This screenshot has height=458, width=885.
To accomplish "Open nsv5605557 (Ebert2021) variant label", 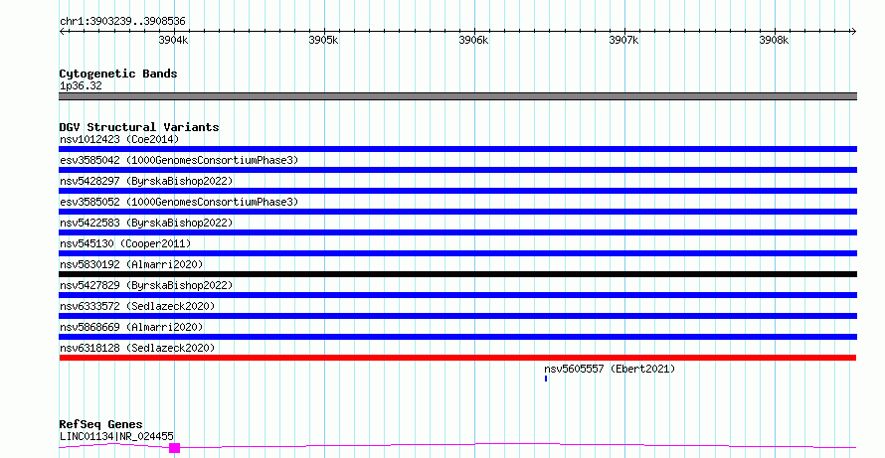I will pos(610,369).
